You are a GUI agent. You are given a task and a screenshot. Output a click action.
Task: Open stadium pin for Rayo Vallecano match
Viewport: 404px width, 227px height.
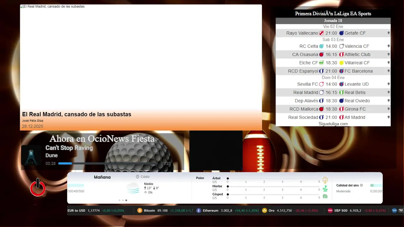click(x=389, y=33)
